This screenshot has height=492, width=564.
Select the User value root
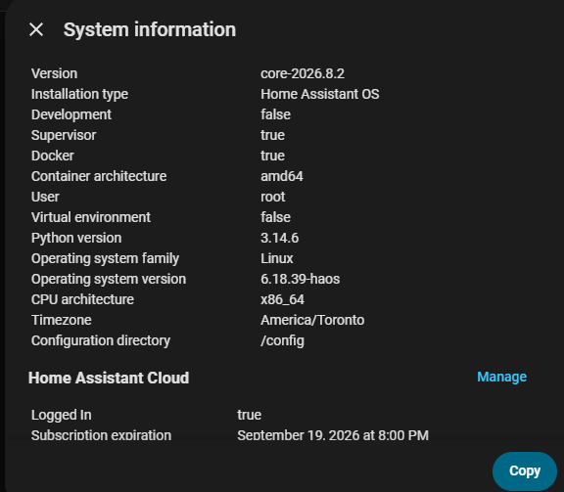click(x=273, y=197)
